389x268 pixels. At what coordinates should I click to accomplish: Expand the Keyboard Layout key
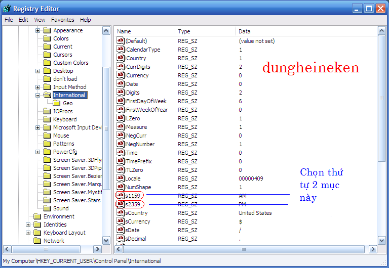click(28, 233)
